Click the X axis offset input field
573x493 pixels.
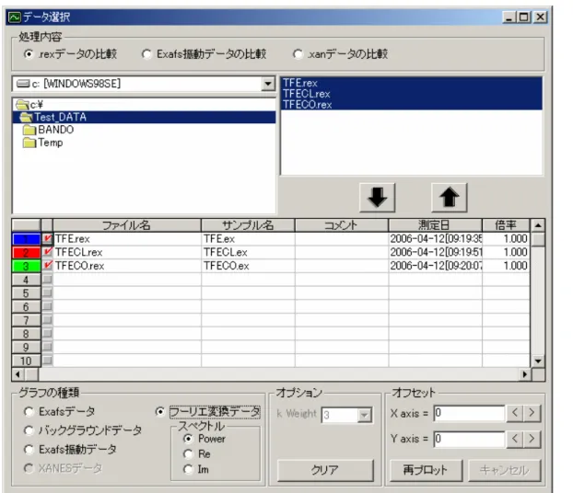pos(469,413)
